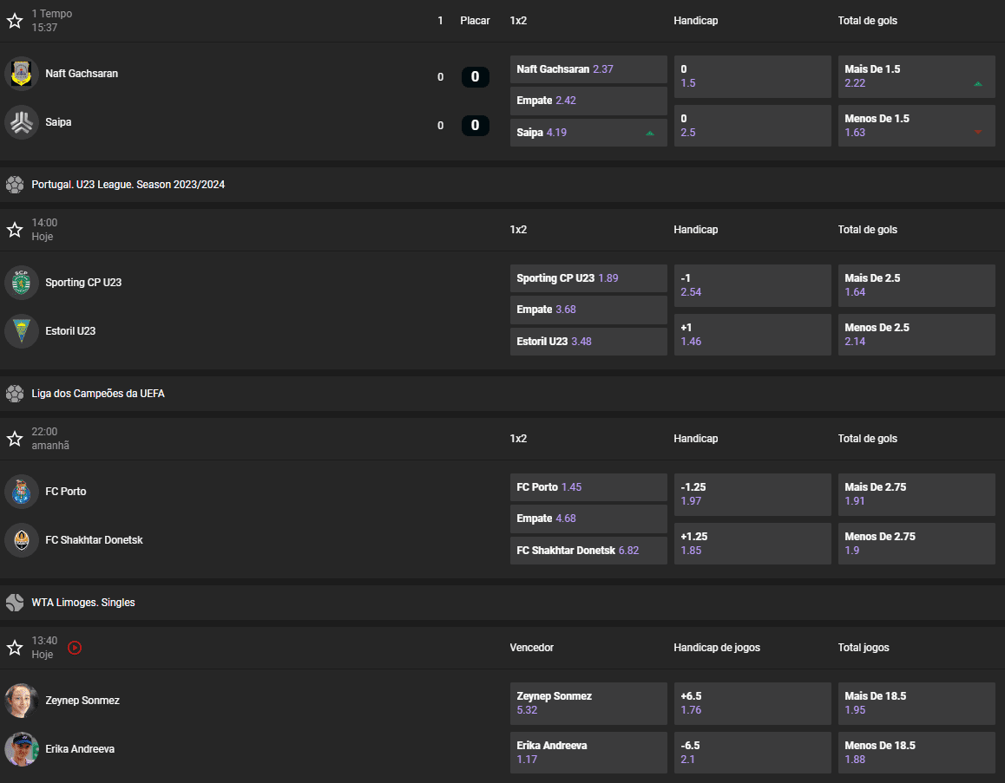Open Erika Andreeva name in match row
Screen dimensions: 1005x783
pyautogui.click(x=80, y=749)
